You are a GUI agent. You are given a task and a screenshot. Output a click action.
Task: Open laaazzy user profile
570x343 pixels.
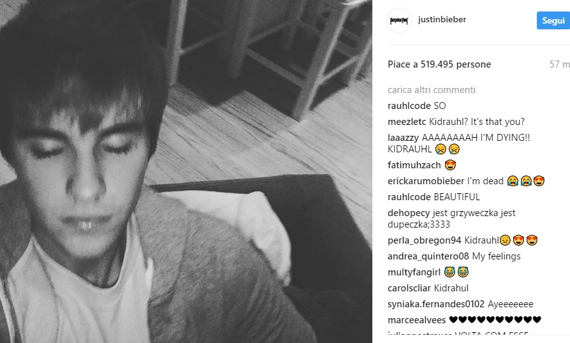click(x=403, y=138)
